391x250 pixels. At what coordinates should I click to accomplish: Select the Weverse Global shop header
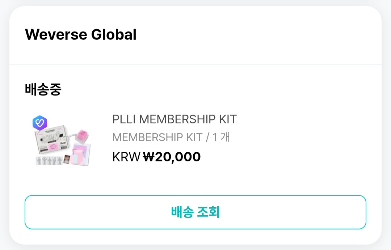[81, 35]
